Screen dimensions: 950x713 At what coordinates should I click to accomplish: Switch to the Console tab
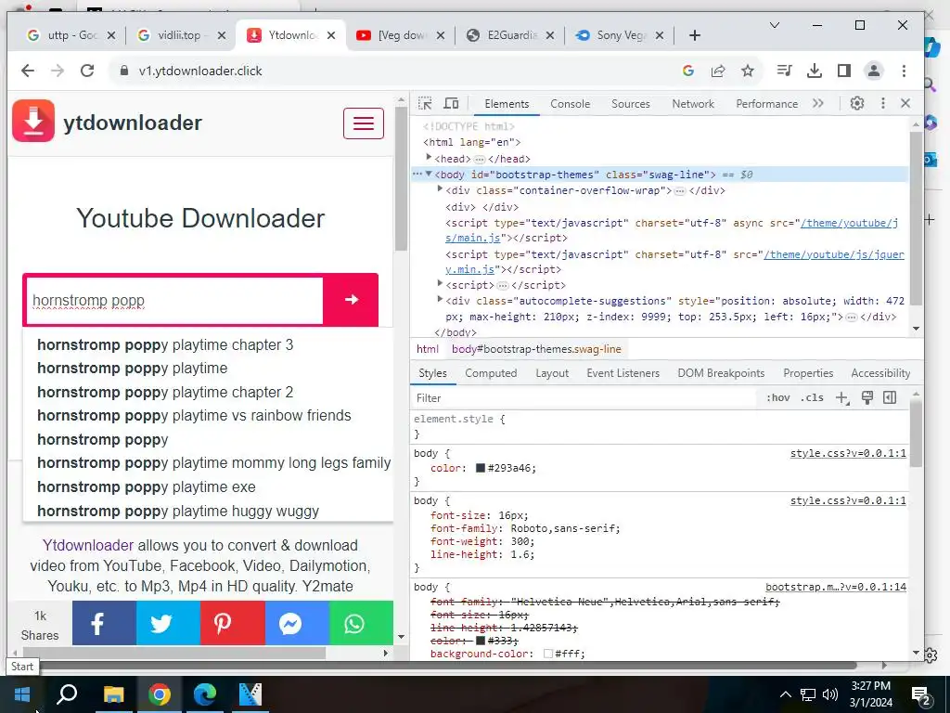571,104
